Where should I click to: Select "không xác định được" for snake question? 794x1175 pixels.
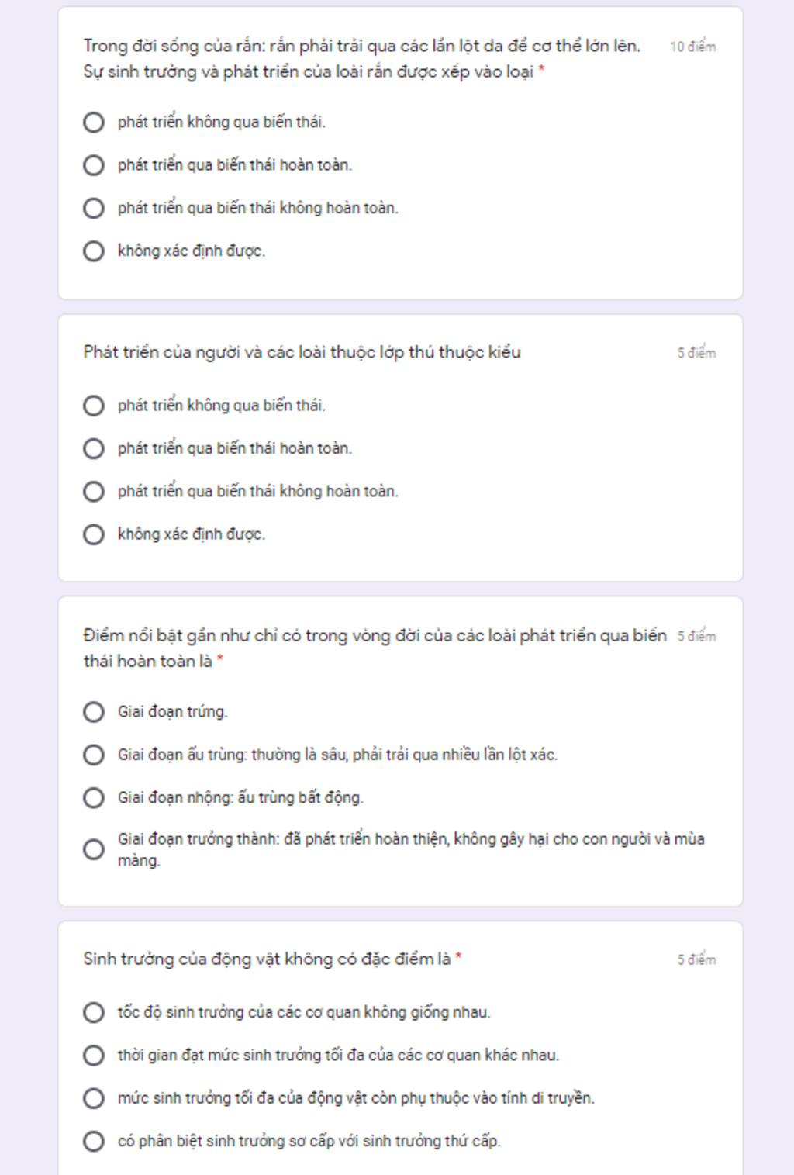[x=94, y=251]
